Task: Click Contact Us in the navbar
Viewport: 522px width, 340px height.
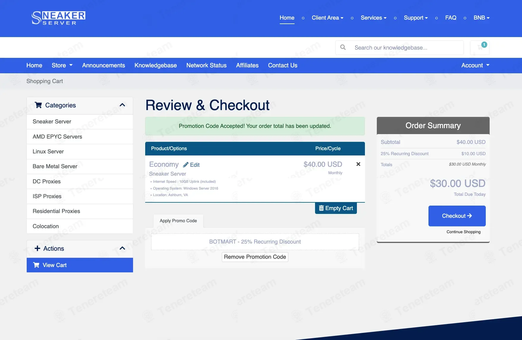Action: point(283,65)
